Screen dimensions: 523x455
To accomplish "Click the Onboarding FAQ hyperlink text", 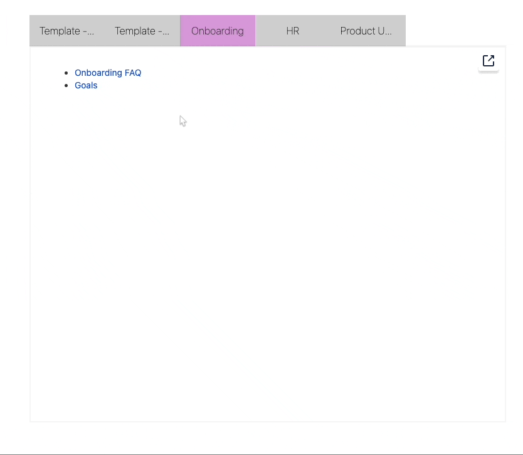I will click(108, 73).
